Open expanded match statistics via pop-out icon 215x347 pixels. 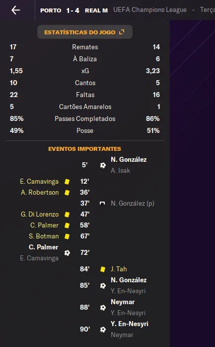click(122, 32)
